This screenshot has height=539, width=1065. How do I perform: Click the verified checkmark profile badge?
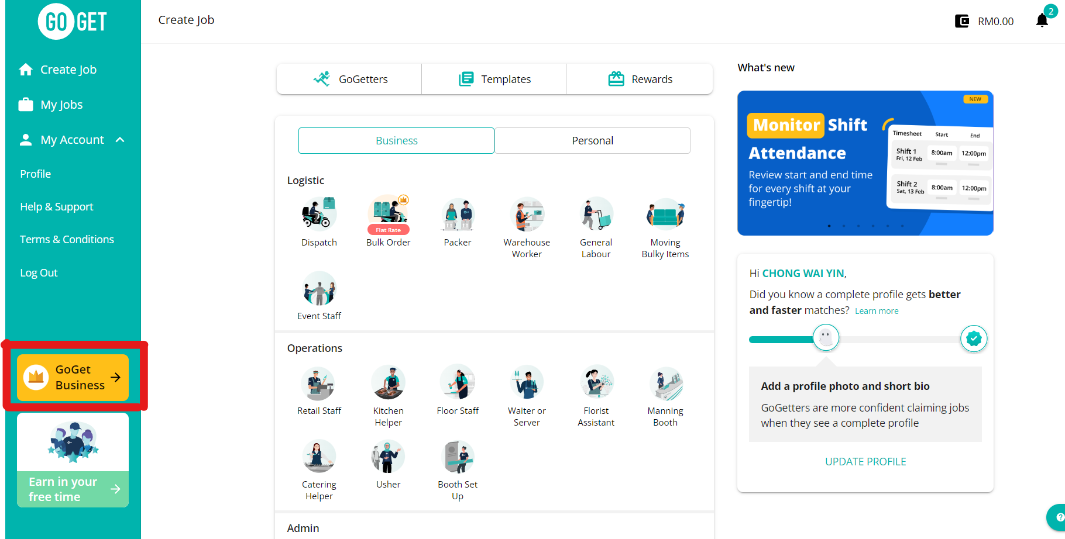(974, 338)
